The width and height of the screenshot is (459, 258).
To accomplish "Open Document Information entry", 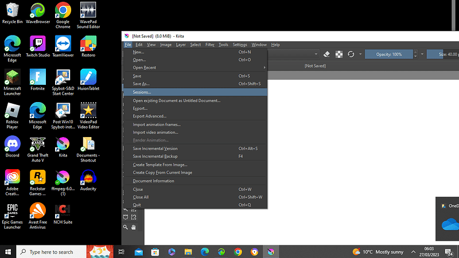I will (195, 181).
